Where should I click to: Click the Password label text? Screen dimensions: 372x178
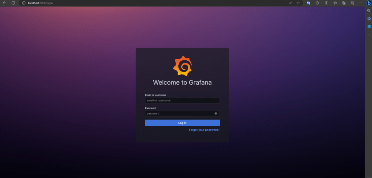[x=151, y=108]
